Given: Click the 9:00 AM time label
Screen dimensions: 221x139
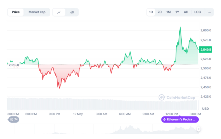Looking at the screenshot, I should coord(148,114).
